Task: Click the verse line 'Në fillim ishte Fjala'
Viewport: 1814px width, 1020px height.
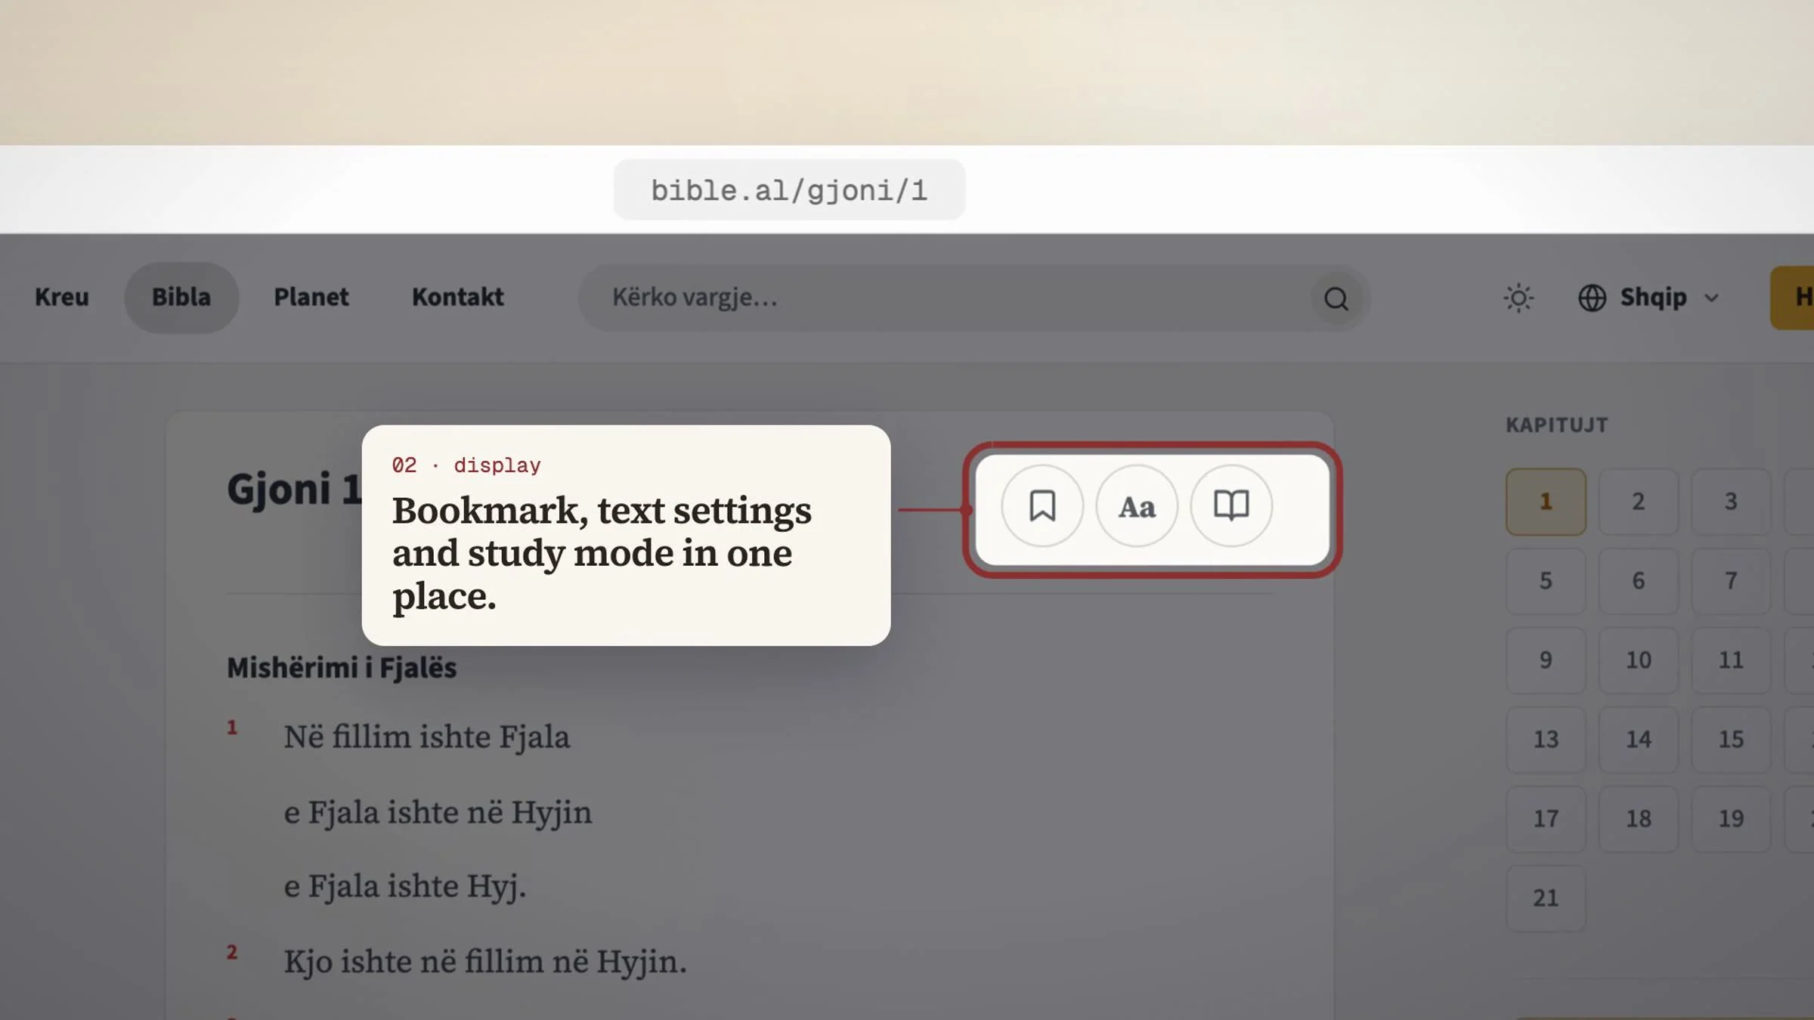Action: point(426,737)
